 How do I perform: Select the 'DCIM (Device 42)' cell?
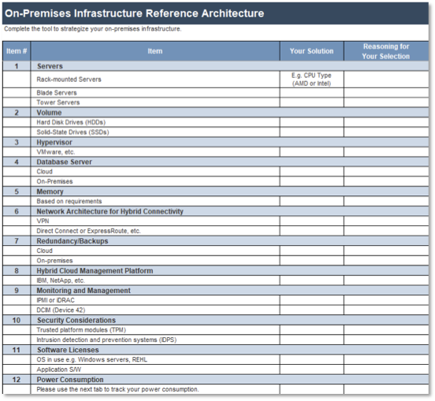[x=155, y=310]
